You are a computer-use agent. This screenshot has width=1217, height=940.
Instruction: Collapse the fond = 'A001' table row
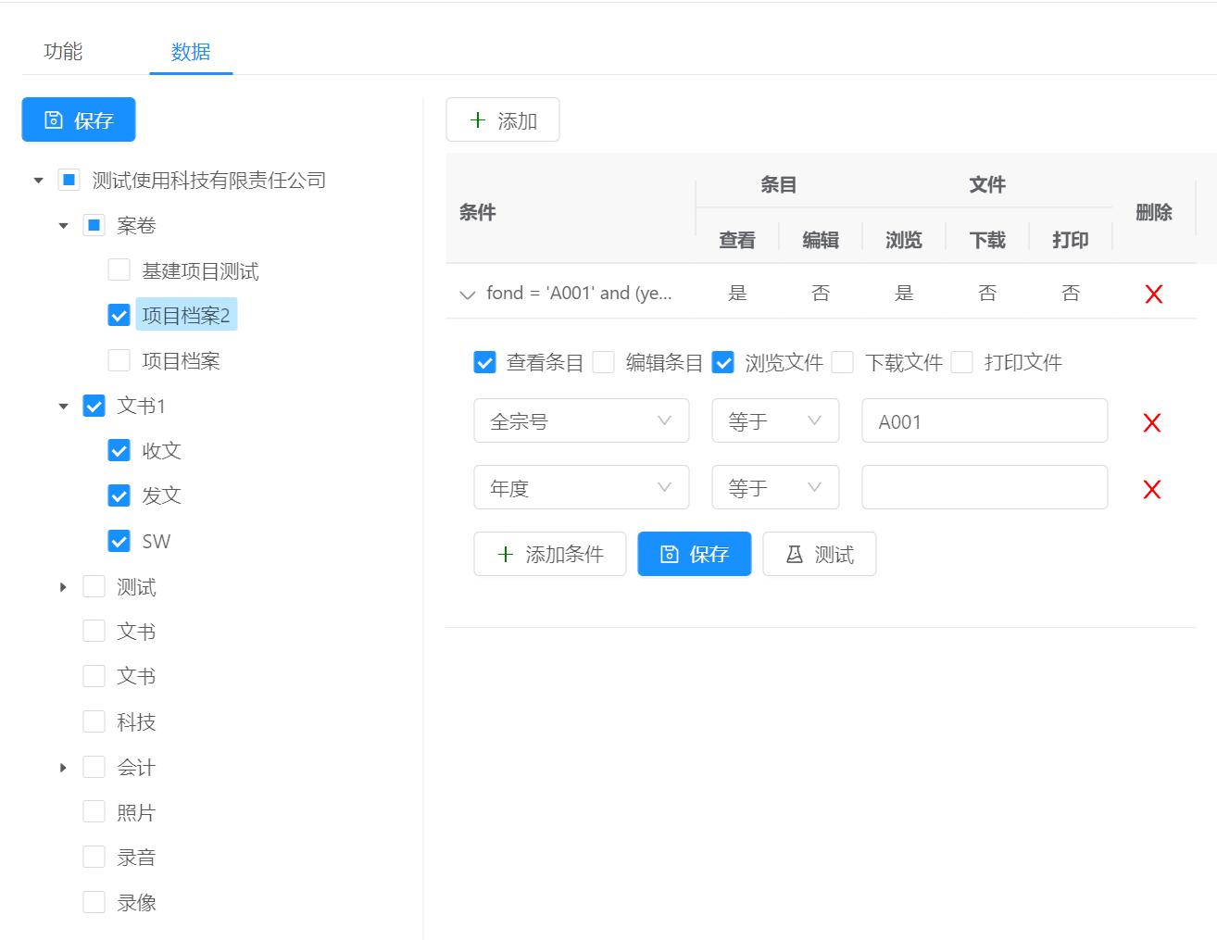tap(467, 295)
